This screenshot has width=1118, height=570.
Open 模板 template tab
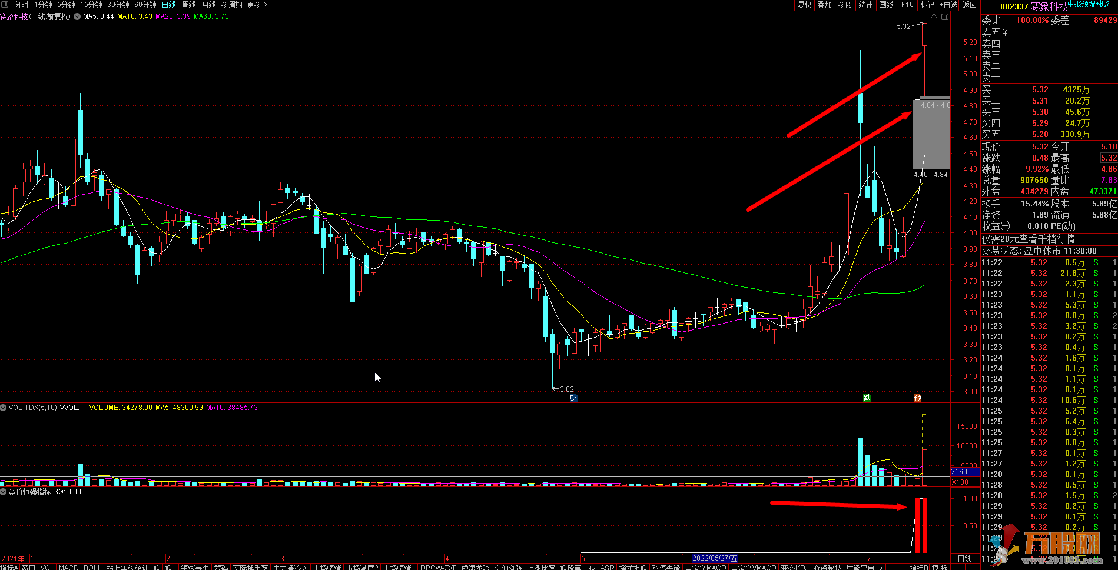coord(940,567)
